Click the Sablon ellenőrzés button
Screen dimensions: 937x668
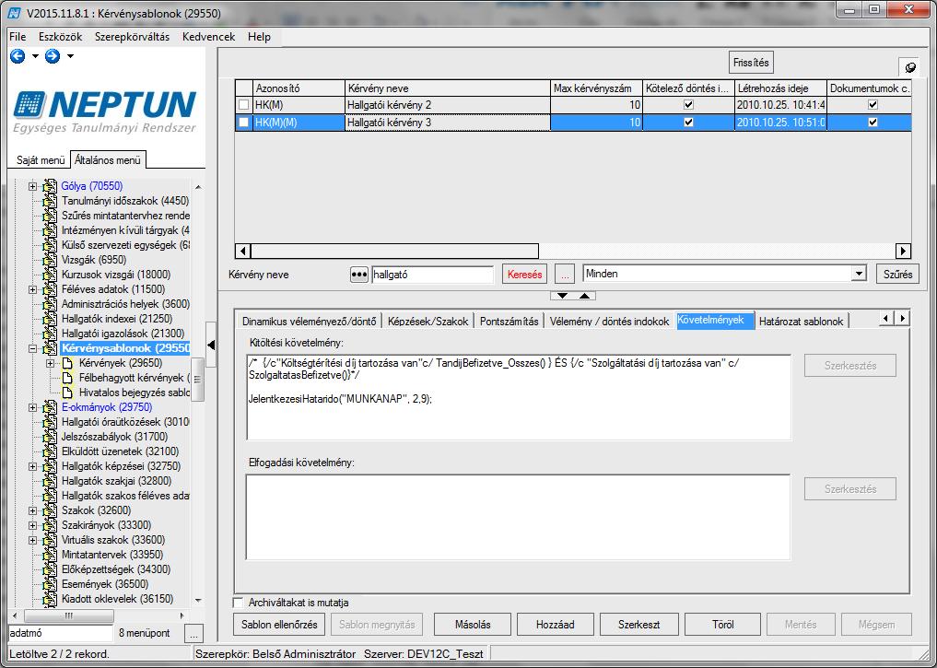pos(279,625)
